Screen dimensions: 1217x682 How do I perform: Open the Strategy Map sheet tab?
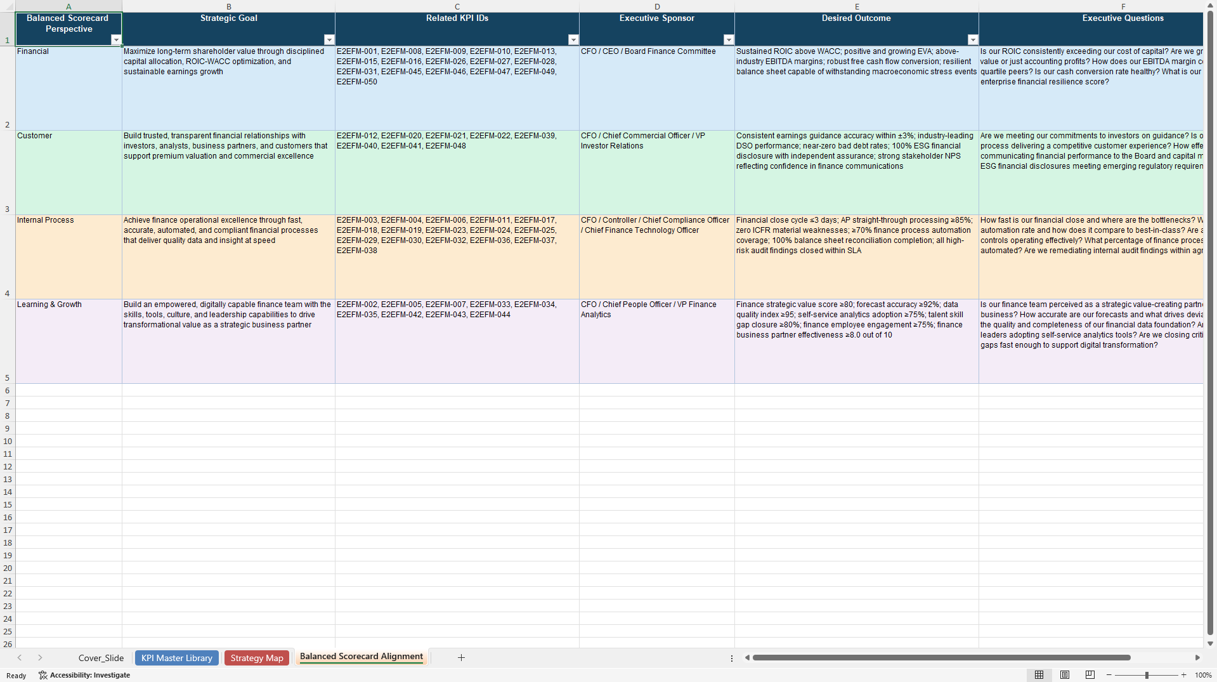click(x=257, y=658)
